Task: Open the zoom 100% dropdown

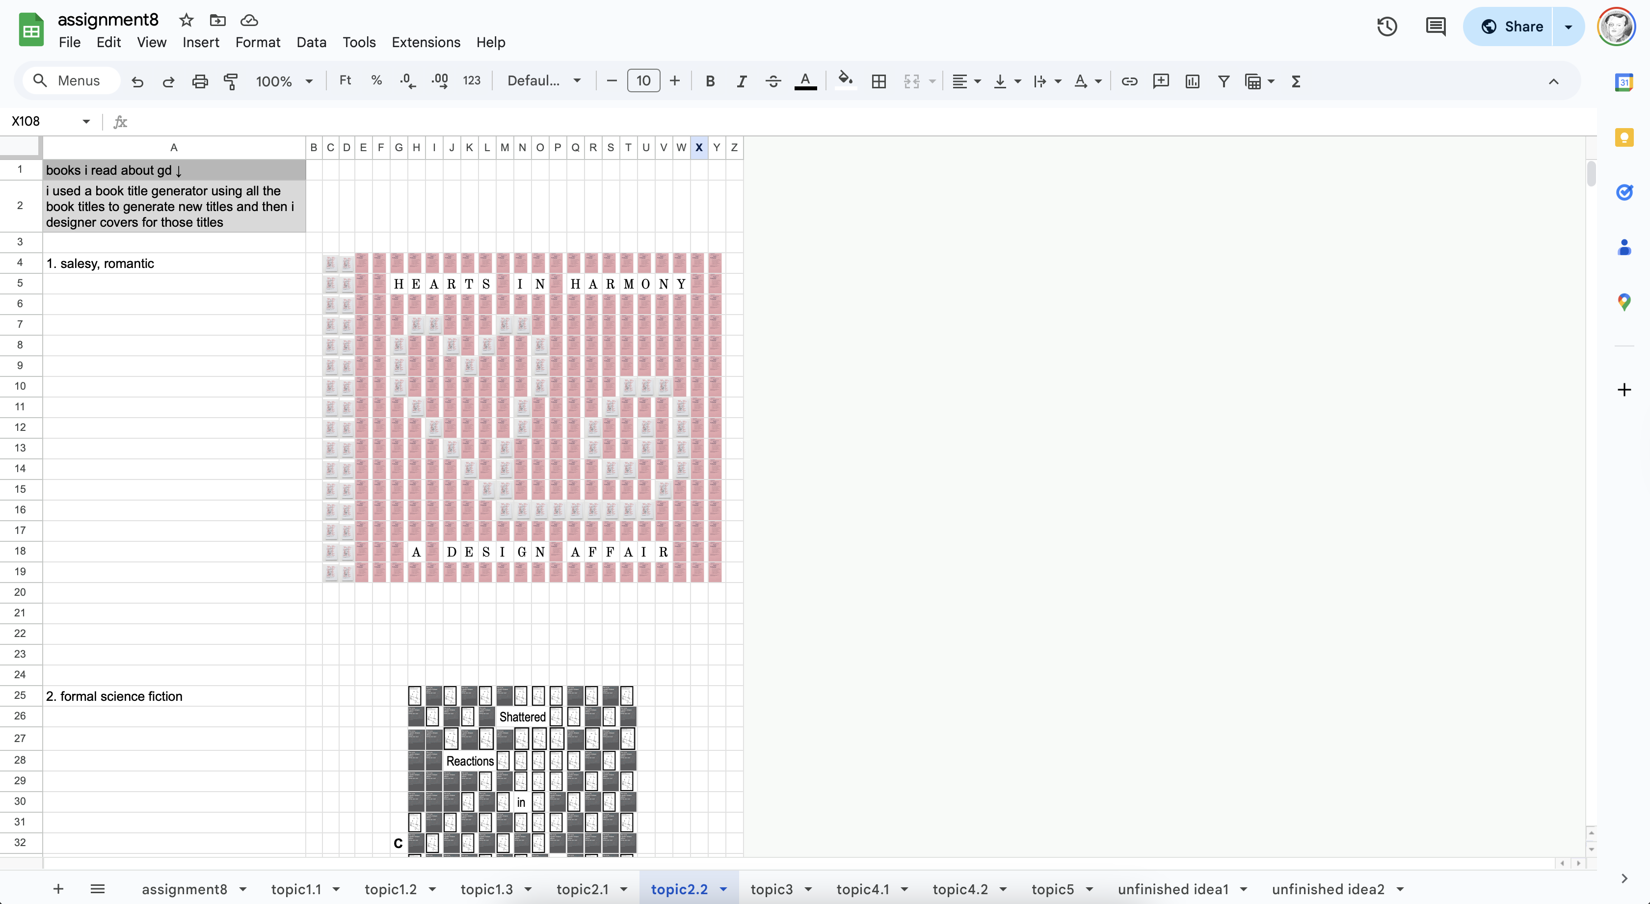Action: (284, 81)
